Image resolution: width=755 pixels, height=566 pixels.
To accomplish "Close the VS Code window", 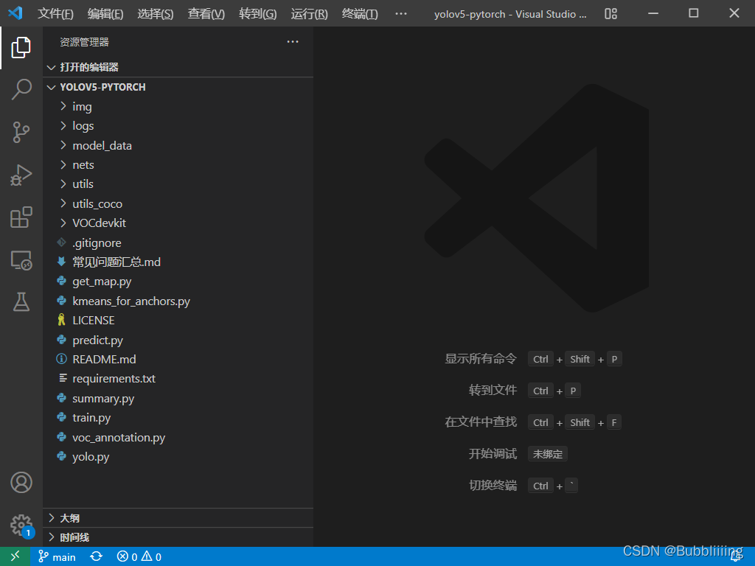I will point(734,13).
